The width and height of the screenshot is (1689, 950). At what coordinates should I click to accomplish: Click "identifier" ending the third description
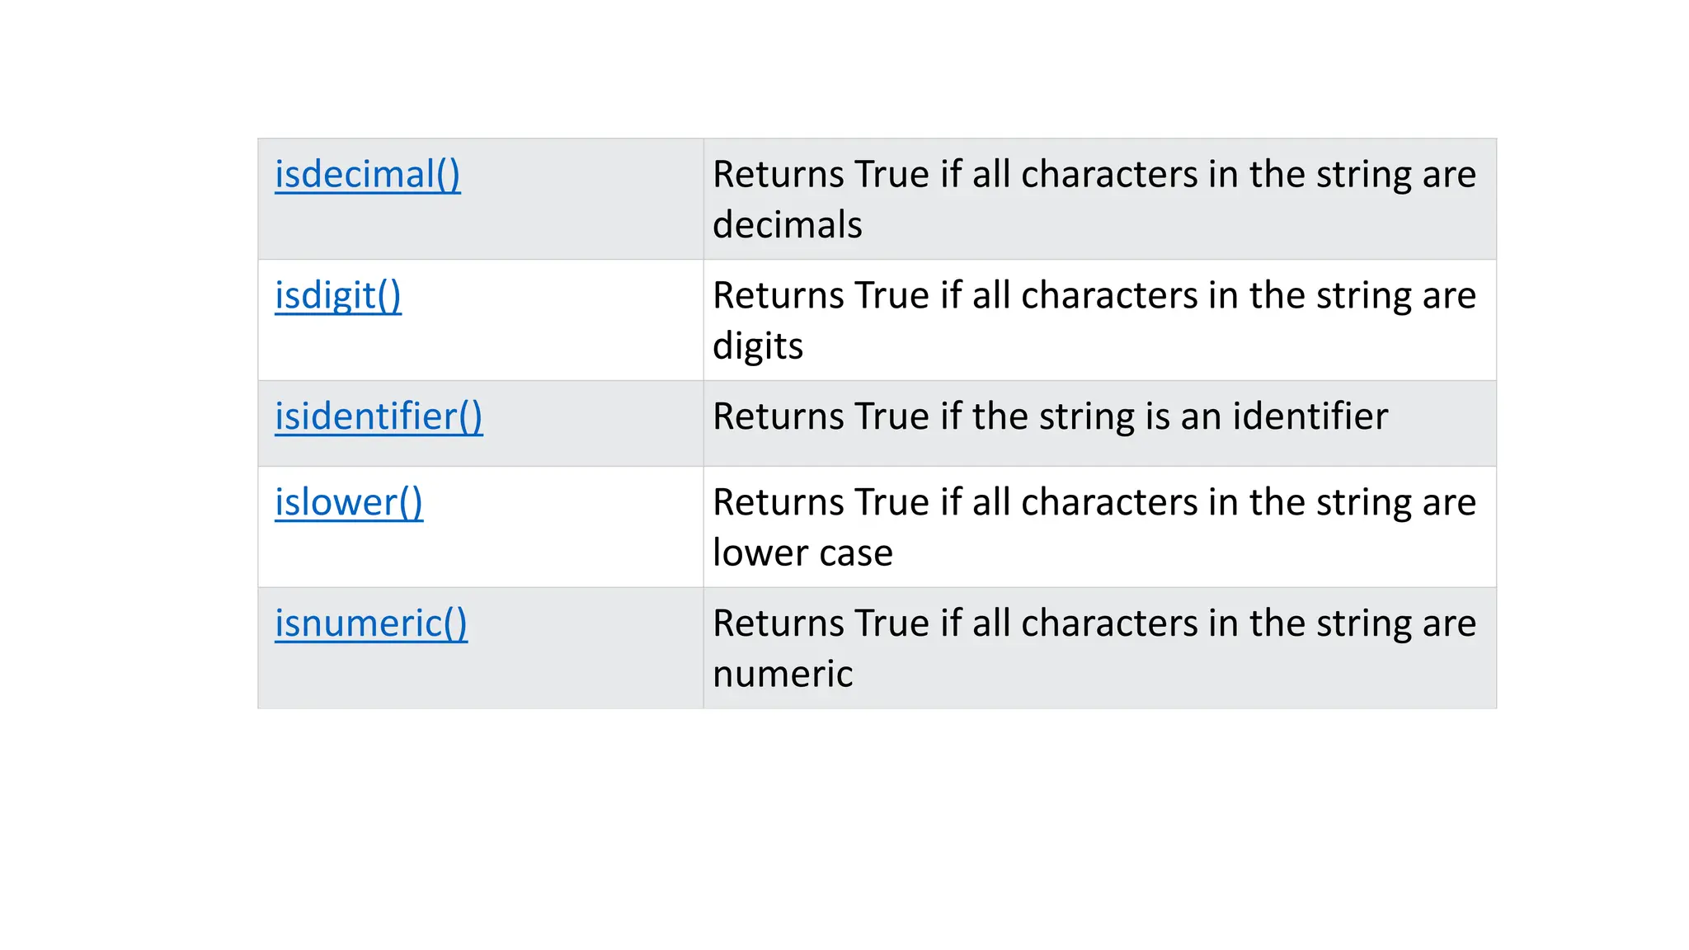click(1310, 416)
